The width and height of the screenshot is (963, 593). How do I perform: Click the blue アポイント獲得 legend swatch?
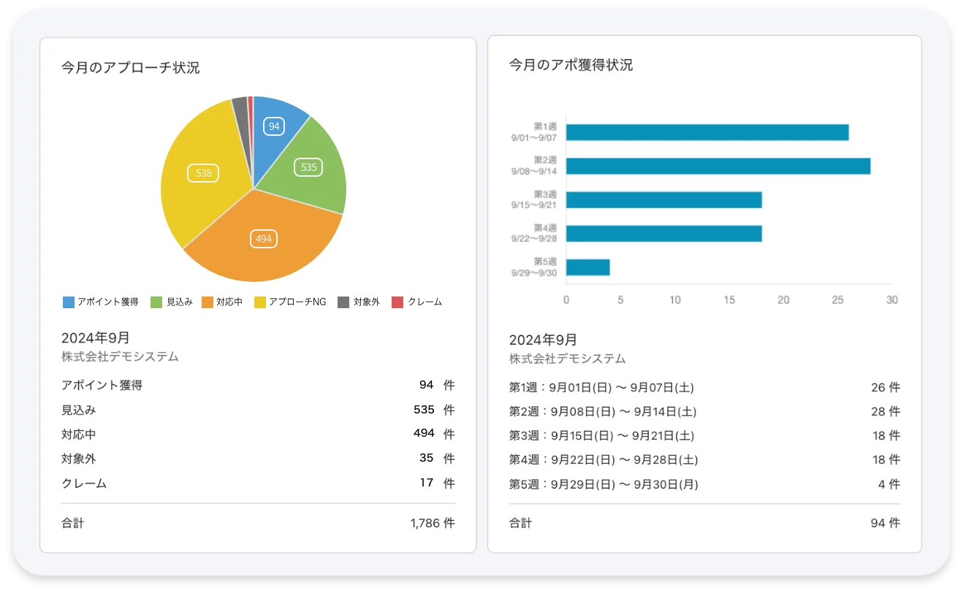click(x=69, y=302)
